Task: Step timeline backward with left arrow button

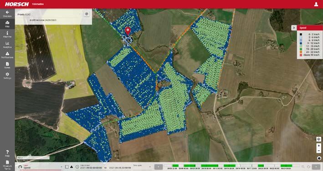Action: tap(159, 167)
